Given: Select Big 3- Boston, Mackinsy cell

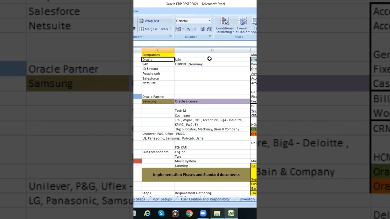Looking at the screenshot, I should pyautogui.click(x=212, y=129).
